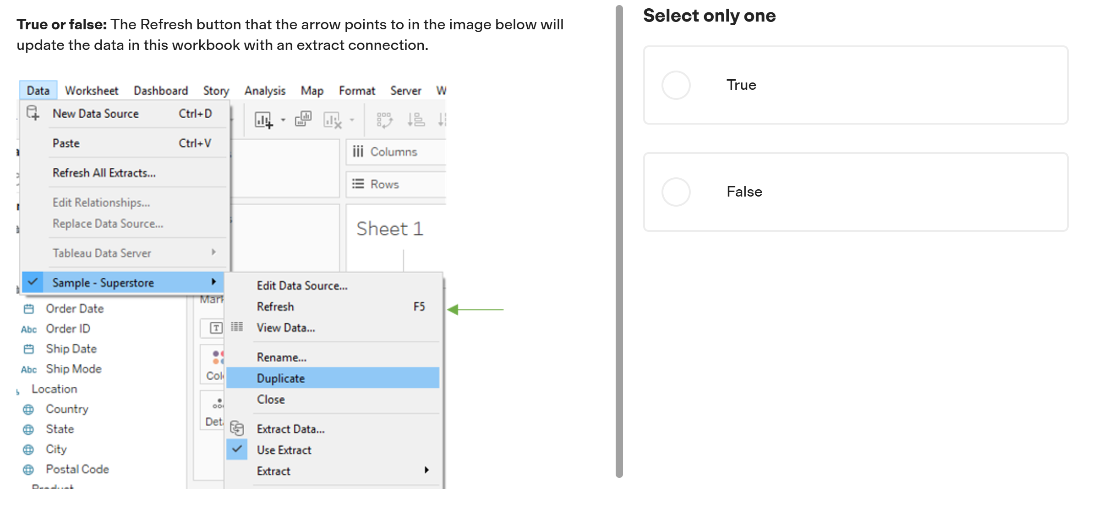Click Swap Rows and Columns icon
Screen dimensions: 1093x515
click(x=384, y=120)
